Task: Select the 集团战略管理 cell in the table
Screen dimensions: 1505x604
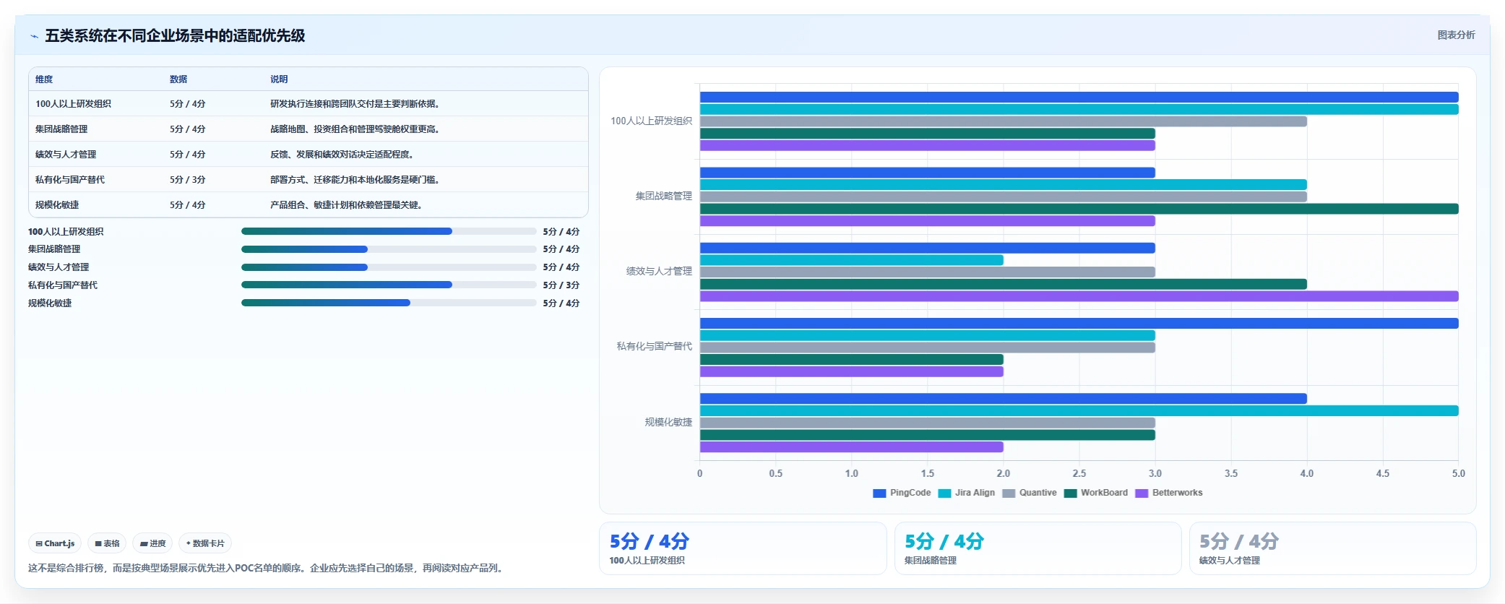Action: [x=61, y=129]
